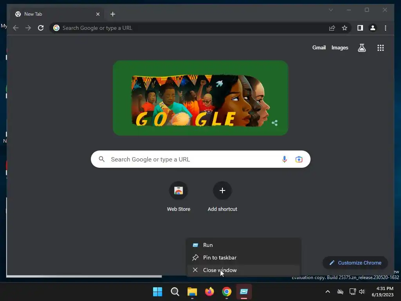401x301 pixels.
Task: Open the Chrome three-dot menu
Action: pos(385,28)
